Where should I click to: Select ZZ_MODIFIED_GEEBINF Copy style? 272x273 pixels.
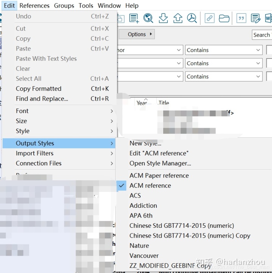pyautogui.click(x=194, y=266)
